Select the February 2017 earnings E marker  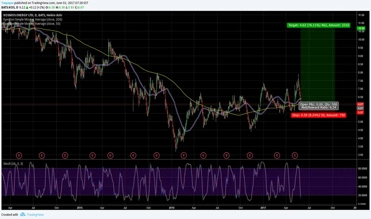point(277,156)
